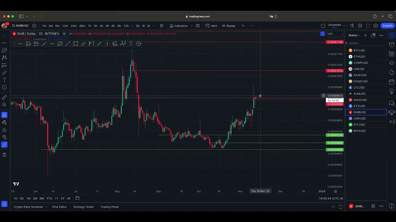Create an Alert
Viewport: 396px width, 222px height.
click(211, 26)
